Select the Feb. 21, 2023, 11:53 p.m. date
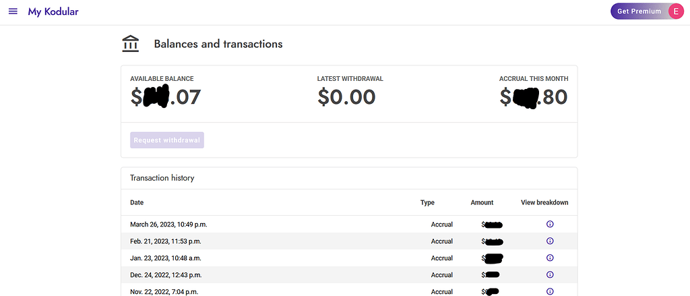This screenshot has height=296, width=690. [x=166, y=241]
